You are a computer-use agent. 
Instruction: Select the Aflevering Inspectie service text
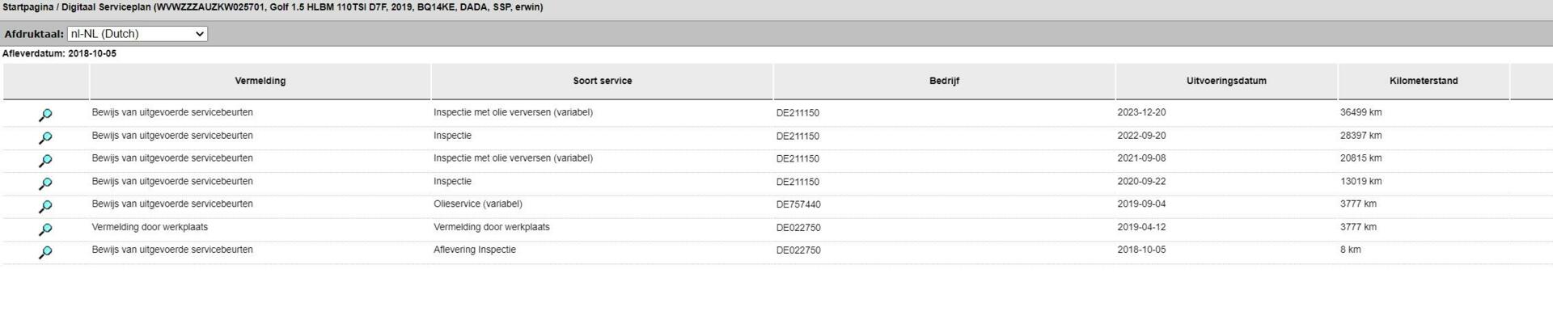tap(475, 250)
